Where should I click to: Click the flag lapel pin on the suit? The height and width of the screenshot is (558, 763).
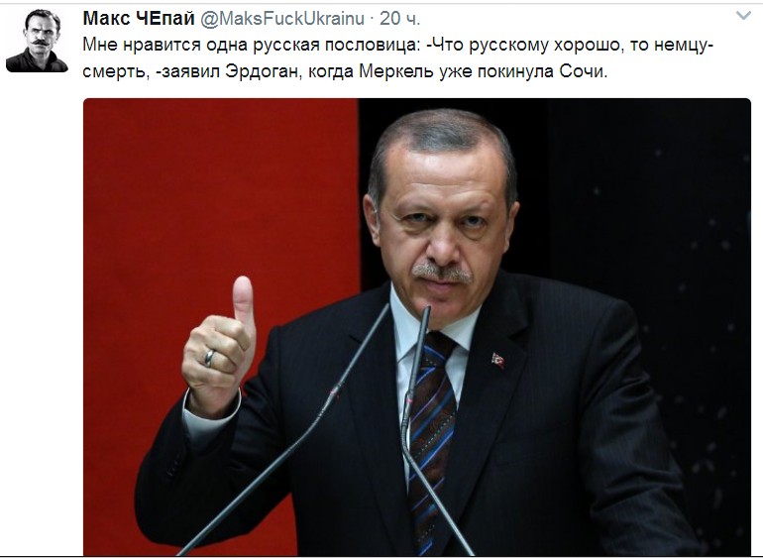[x=497, y=361]
